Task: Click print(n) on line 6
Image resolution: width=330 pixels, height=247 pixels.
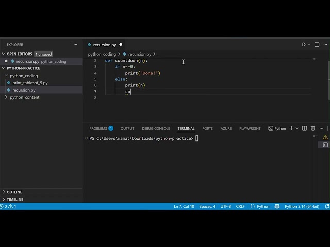Action: (x=135, y=85)
